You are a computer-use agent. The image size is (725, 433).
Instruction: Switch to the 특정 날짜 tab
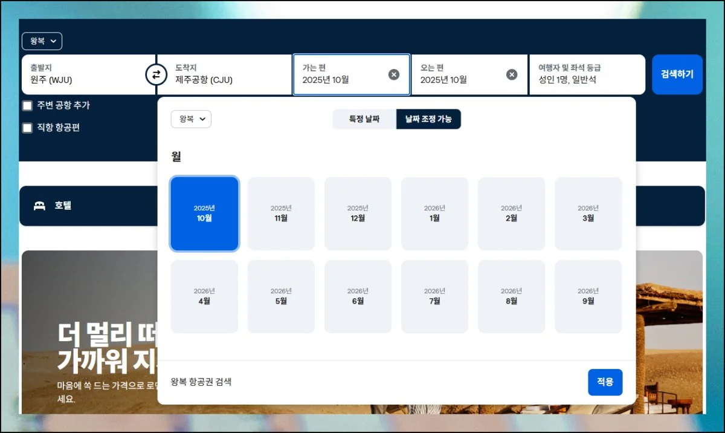click(364, 119)
